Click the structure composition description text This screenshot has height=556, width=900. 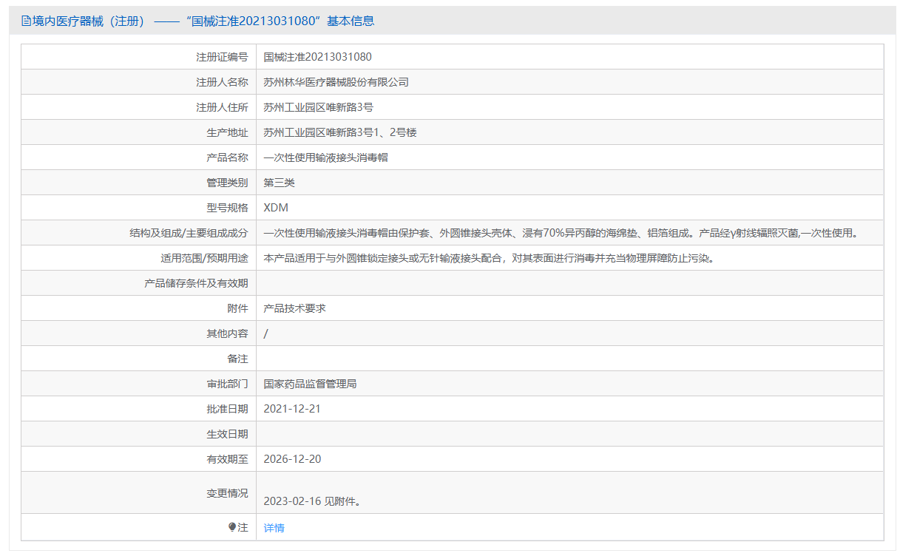pos(562,233)
